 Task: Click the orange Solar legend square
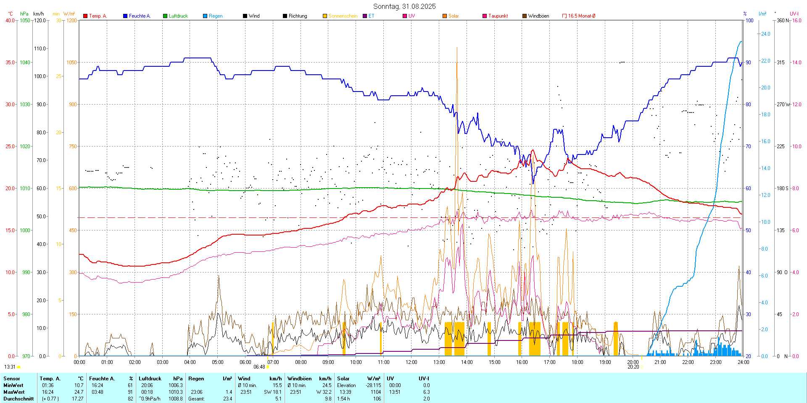pyautogui.click(x=445, y=16)
